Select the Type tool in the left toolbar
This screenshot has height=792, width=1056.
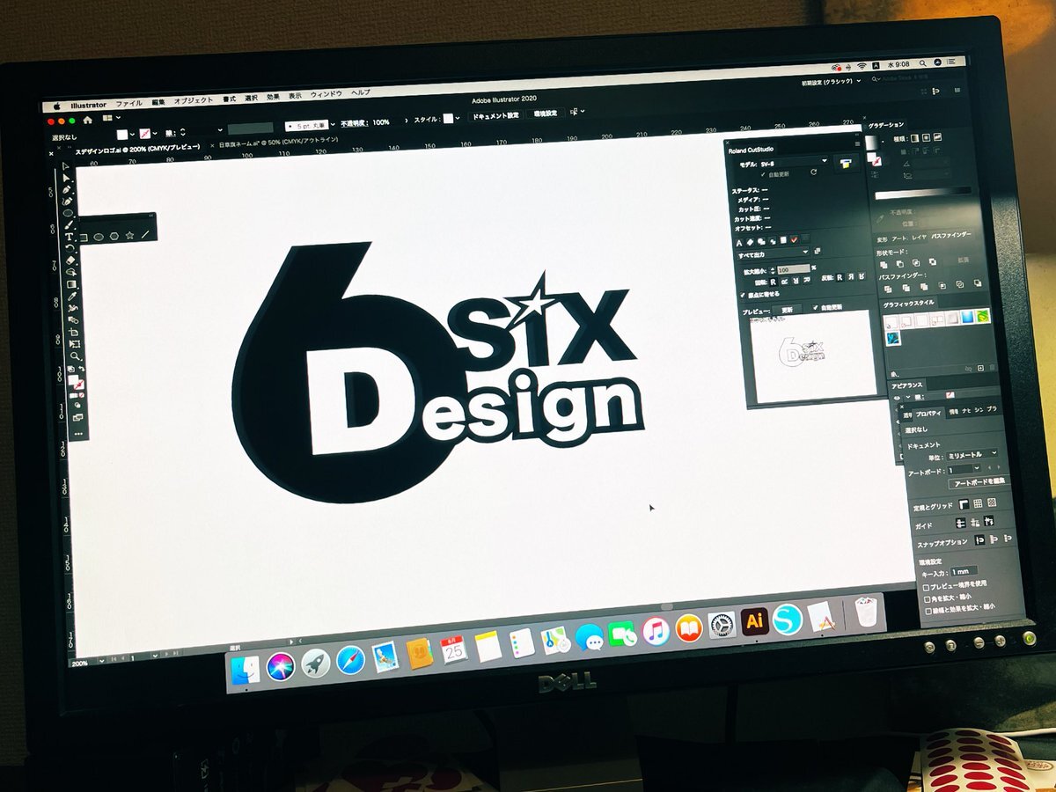point(69,237)
